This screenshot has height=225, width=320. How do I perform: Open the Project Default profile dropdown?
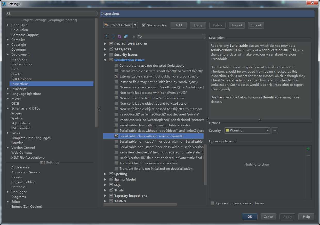click(x=121, y=25)
